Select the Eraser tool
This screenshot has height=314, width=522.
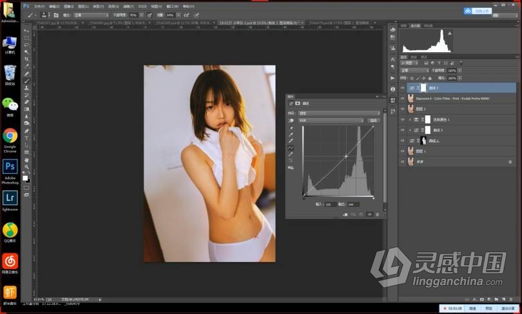[26, 102]
